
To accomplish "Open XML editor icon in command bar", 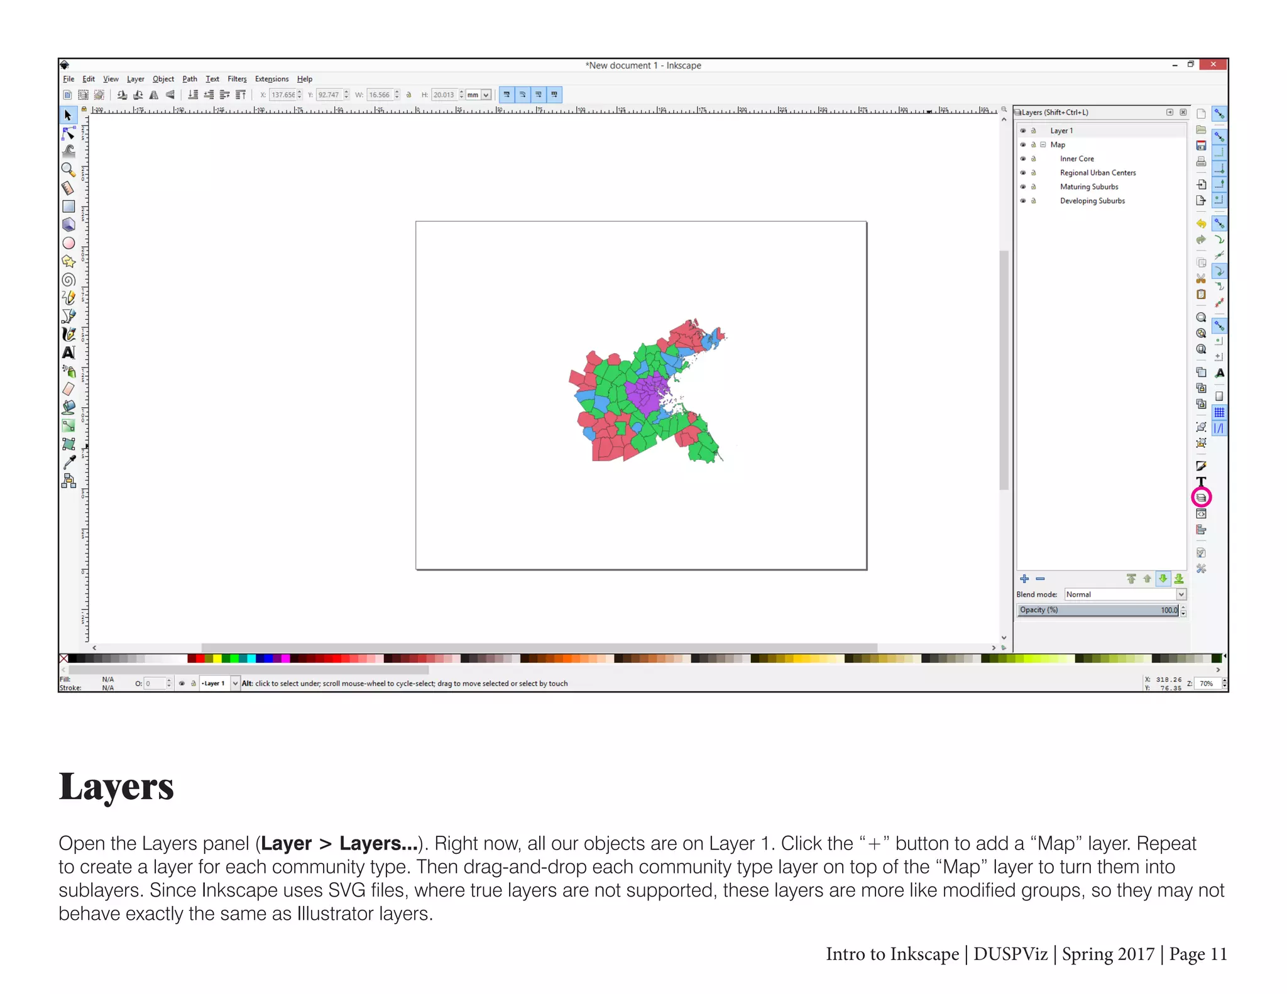I will pos(1201,514).
